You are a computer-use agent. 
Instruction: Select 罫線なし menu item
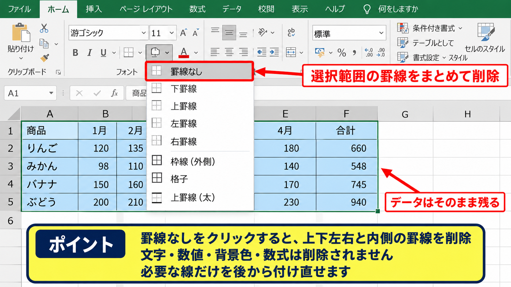click(199, 71)
